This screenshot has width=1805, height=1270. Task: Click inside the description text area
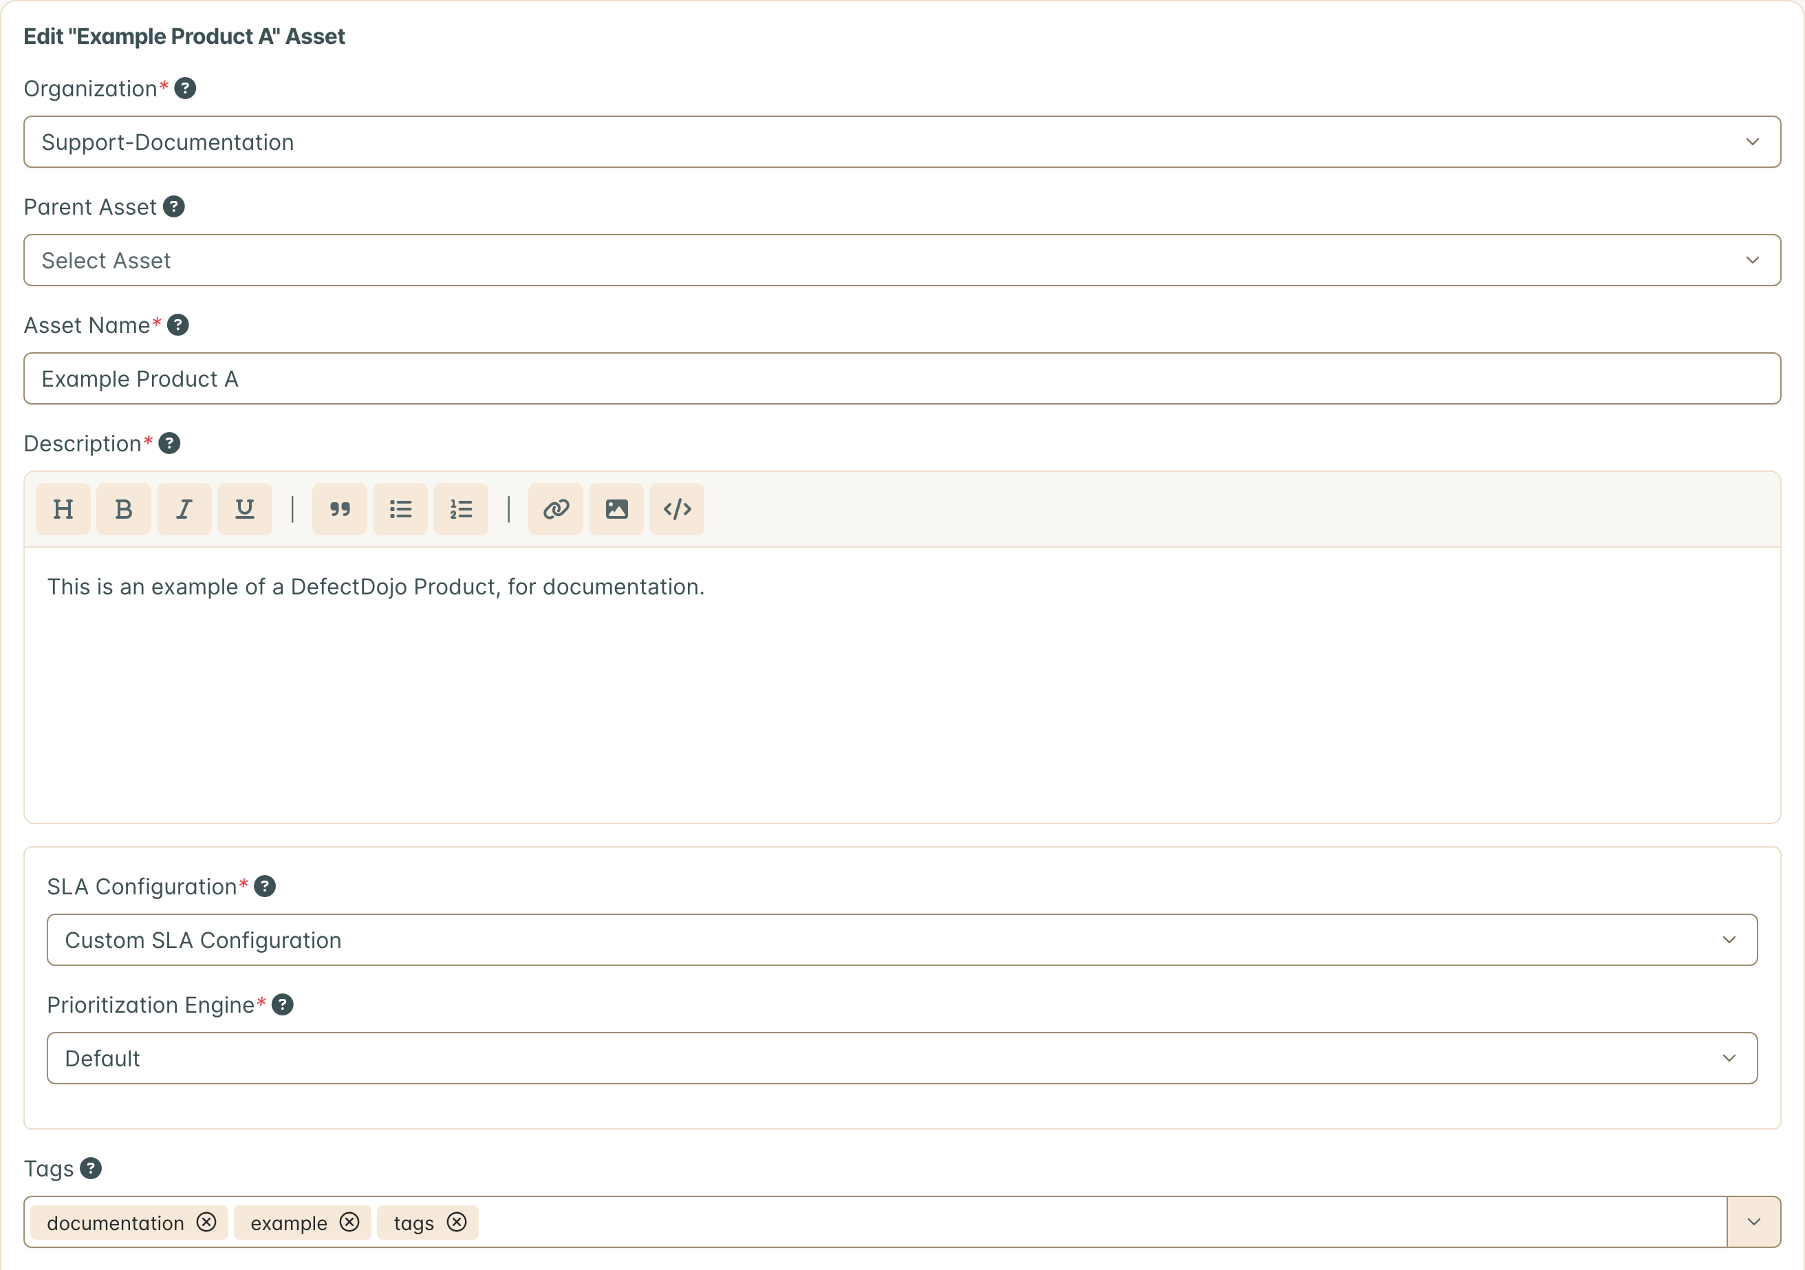click(902, 685)
